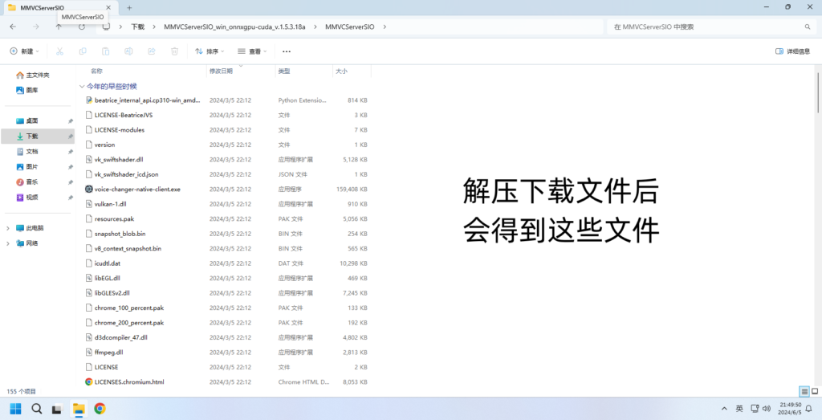Select the file LICENSE-BeatriceJVS
This screenshot has width=822, height=420.
click(124, 115)
